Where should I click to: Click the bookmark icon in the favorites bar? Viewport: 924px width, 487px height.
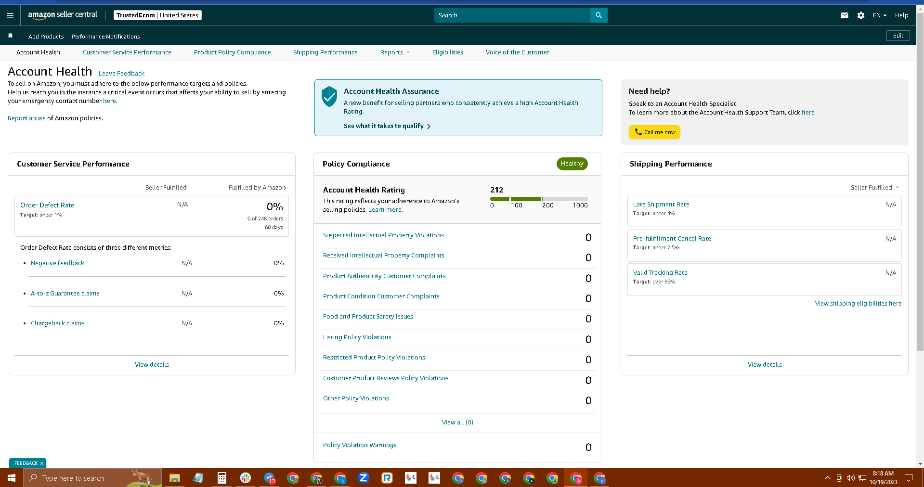coord(10,36)
